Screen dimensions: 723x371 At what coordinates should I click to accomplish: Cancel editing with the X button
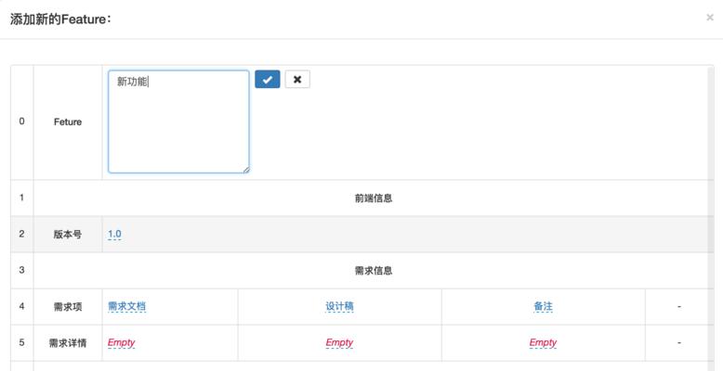point(297,79)
